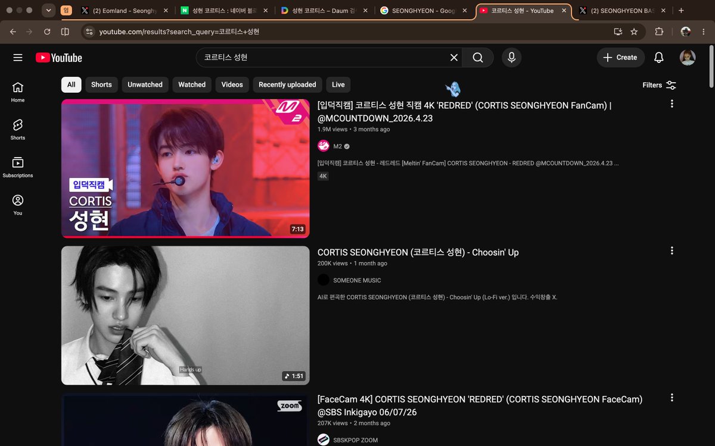Image resolution: width=715 pixels, height=446 pixels.
Task: Click the "1.9M views" text
Action: 332,129
